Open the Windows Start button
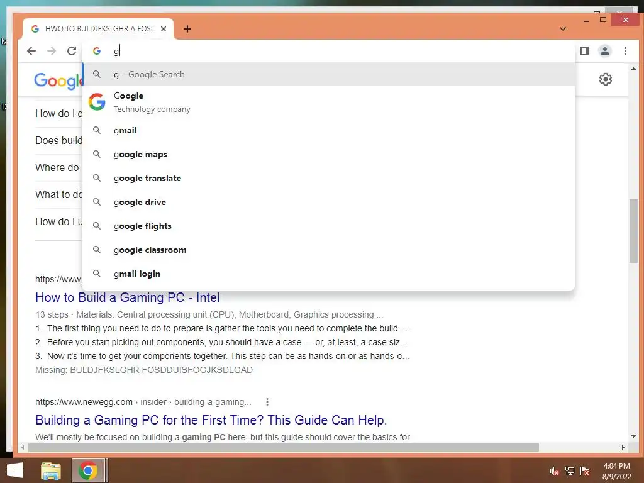The width and height of the screenshot is (644, 483). [x=15, y=470]
